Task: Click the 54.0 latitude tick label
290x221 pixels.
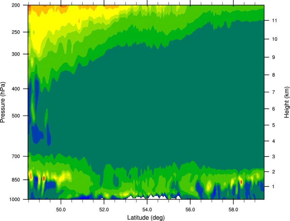Action: (147, 210)
